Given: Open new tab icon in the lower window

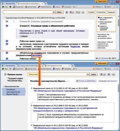Looking at the screenshot, I should (73, 66).
